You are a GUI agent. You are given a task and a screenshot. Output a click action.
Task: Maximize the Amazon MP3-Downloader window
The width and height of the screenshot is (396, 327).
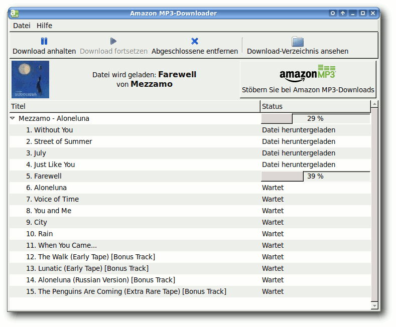(363, 13)
